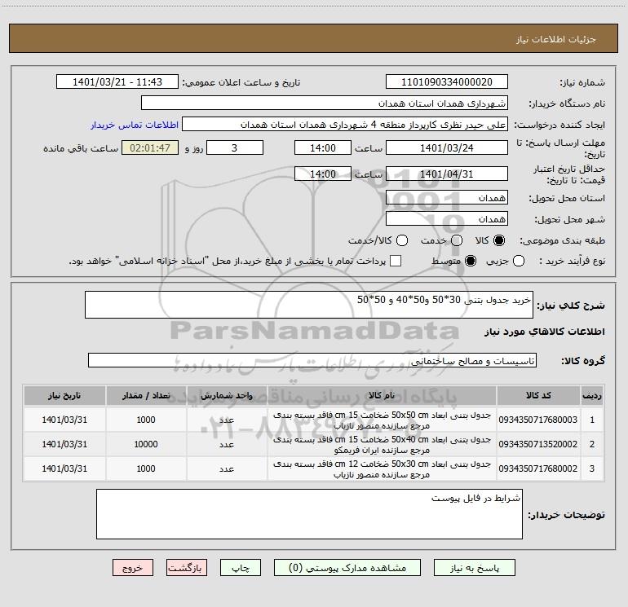
Task: Click the جزئیات اطلاعات نیاز page header
Action: pyautogui.click(x=555, y=39)
